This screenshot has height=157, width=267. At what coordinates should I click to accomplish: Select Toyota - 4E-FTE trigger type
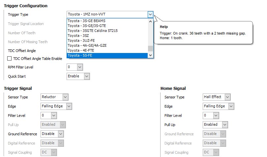(x=107, y=50)
